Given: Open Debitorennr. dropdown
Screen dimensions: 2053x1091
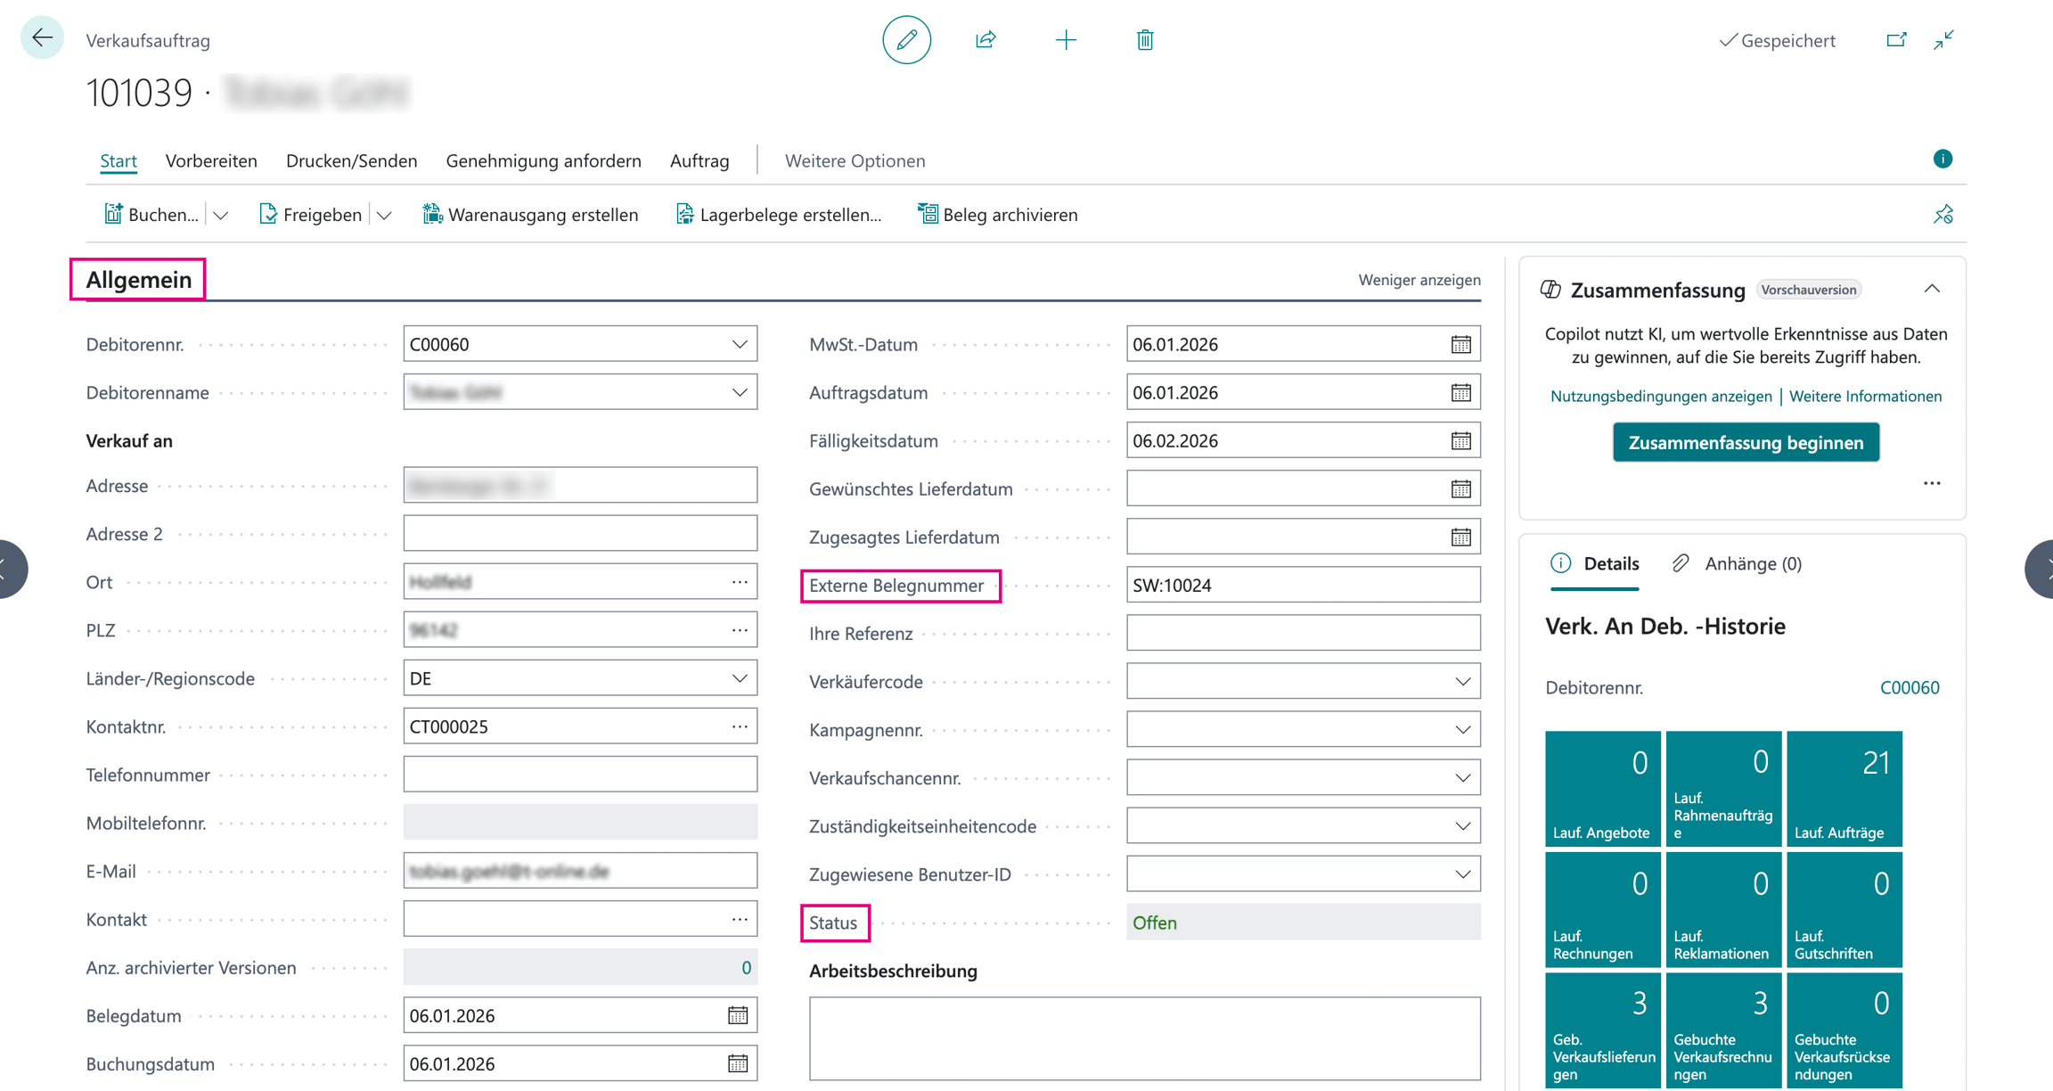Looking at the screenshot, I should (740, 344).
